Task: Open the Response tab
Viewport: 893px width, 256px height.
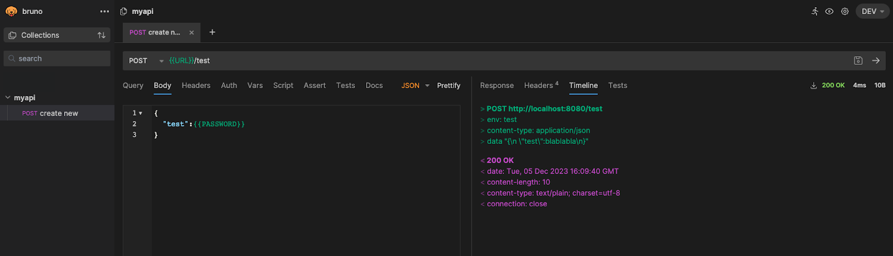Action: click(497, 85)
